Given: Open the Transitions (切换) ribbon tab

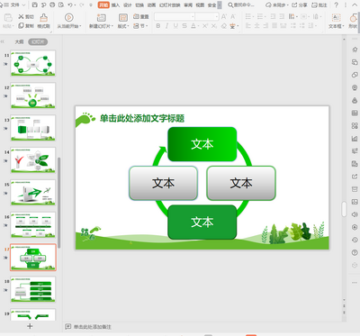Looking at the screenshot, I should coord(139,5).
